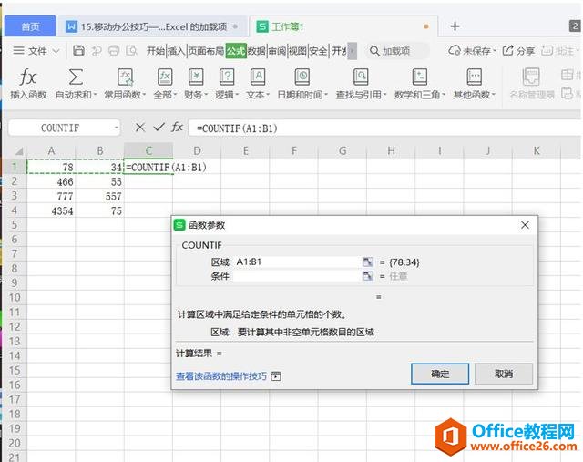The image size is (583, 462).
Task: Open Financial functions (财务) icon
Action: click(x=196, y=77)
